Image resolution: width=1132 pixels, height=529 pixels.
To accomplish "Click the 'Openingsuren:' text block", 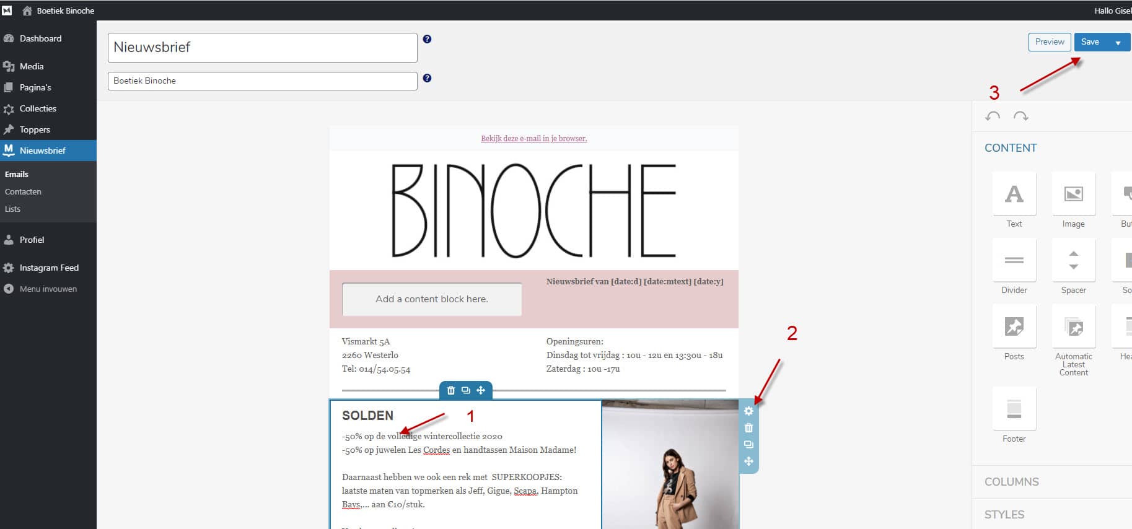I will (634, 355).
